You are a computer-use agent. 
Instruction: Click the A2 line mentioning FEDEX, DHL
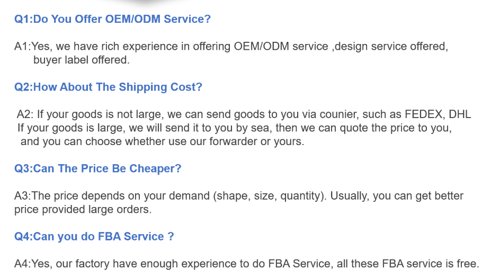point(244,114)
